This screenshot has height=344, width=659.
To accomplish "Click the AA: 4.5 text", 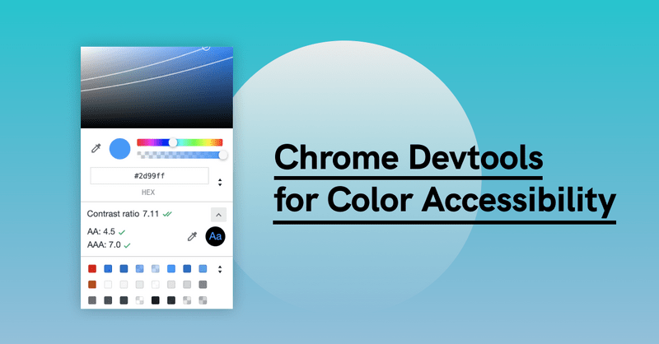I will click(100, 232).
